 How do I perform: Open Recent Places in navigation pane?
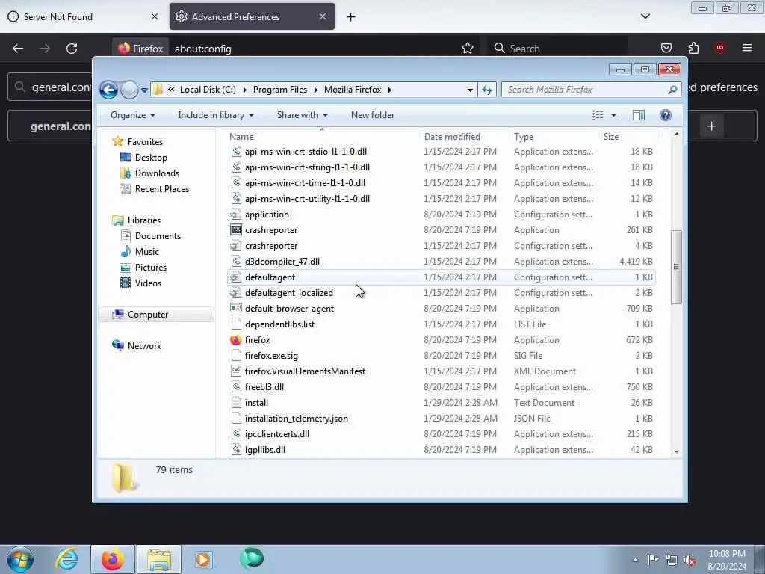coord(161,189)
